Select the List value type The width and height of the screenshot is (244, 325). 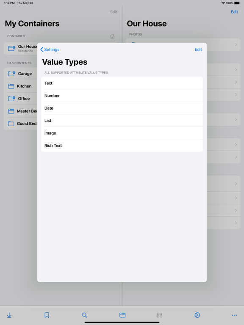[122, 121]
